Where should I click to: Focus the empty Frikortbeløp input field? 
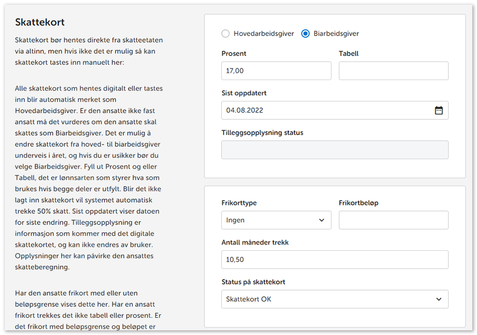point(393,220)
